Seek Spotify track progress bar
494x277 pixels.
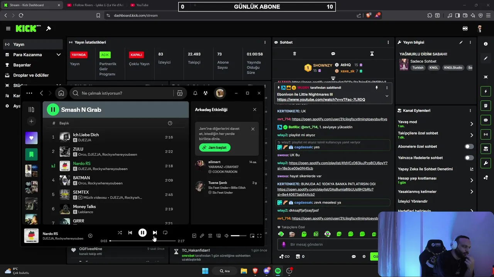point(143,241)
